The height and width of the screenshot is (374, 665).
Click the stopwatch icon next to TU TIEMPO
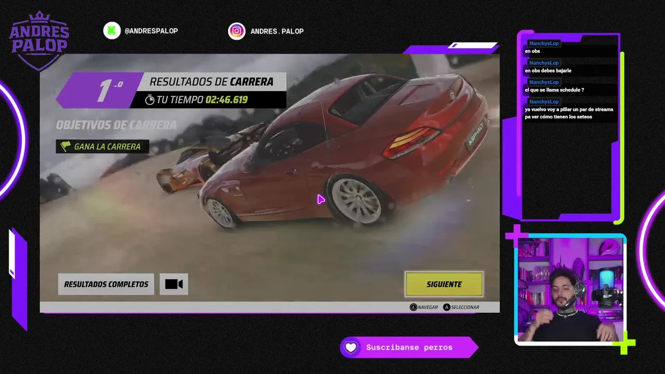click(150, 100)
